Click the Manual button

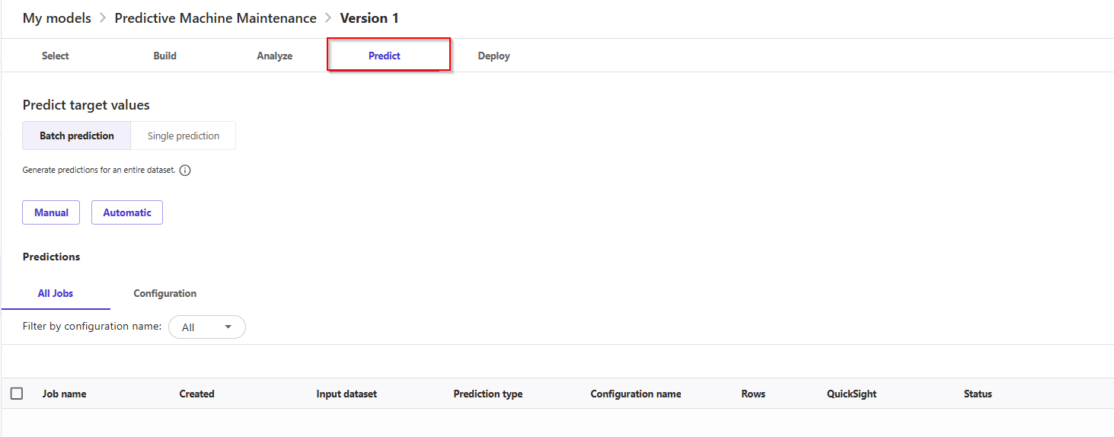(51, 212)
